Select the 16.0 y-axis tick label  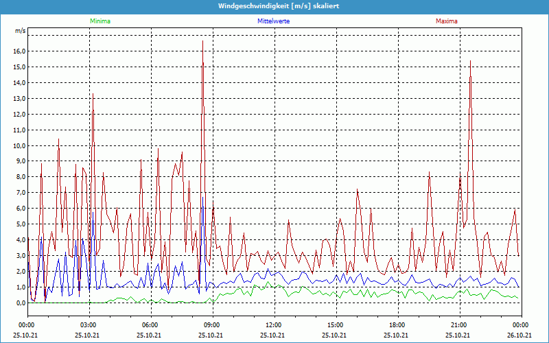(19, 51)
